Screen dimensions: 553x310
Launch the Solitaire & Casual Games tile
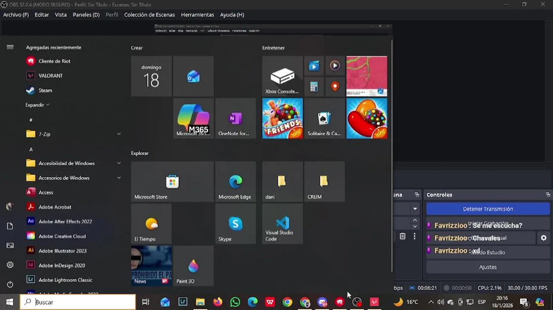tap(324, 118)
